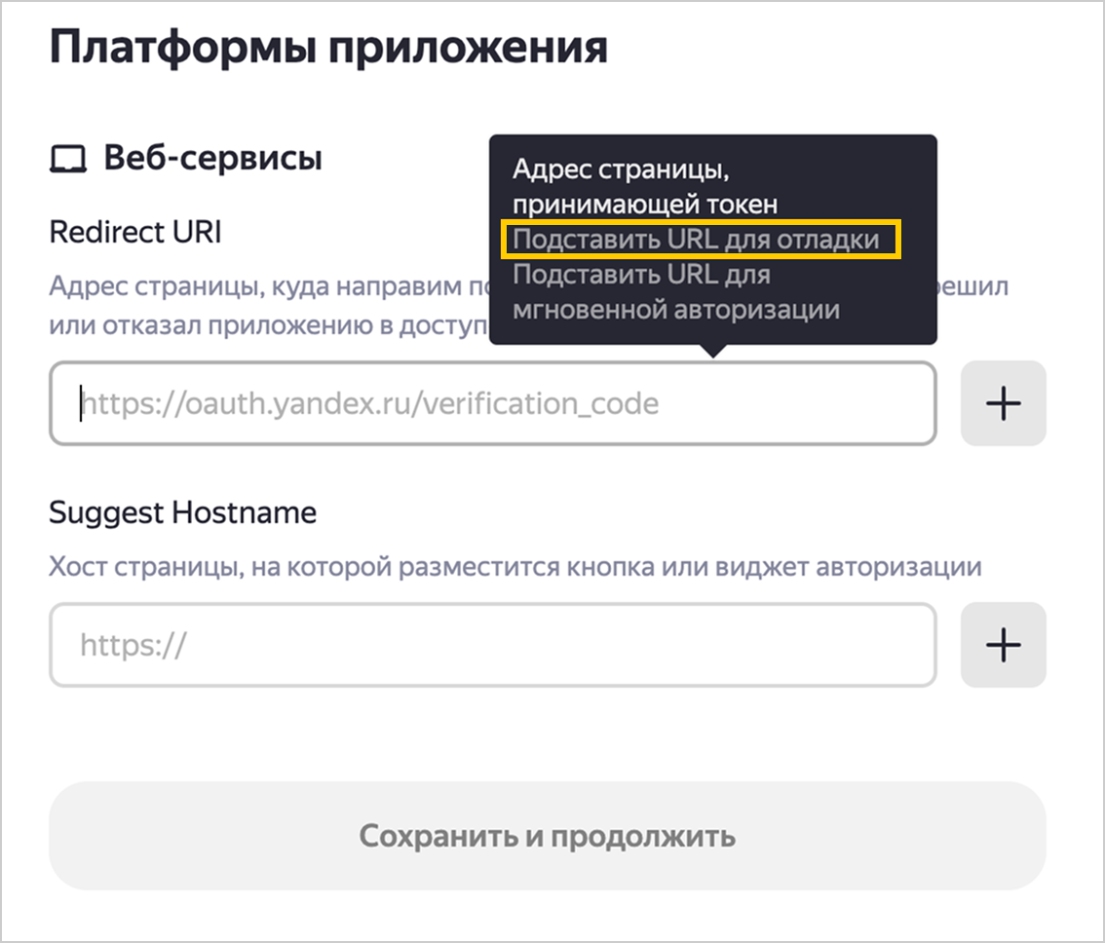The width and height of the screenshot is (1105, 943).
Task: Click the 'Redirect URI' label
Action: coord(135,232)
